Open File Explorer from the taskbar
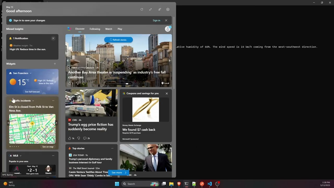Screen dimensions: 334x188 point(171,184)
